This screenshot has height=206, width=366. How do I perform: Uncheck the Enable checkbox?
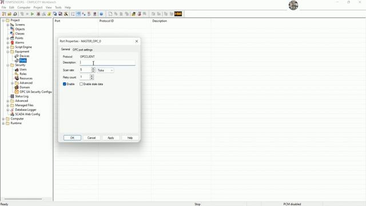pyautogui.click(x=65, y=84)
